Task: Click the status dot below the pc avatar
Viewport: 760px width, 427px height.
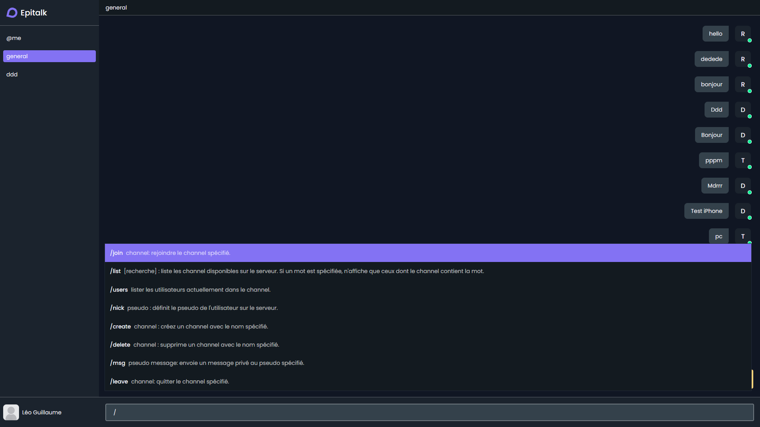Action: 750,243
